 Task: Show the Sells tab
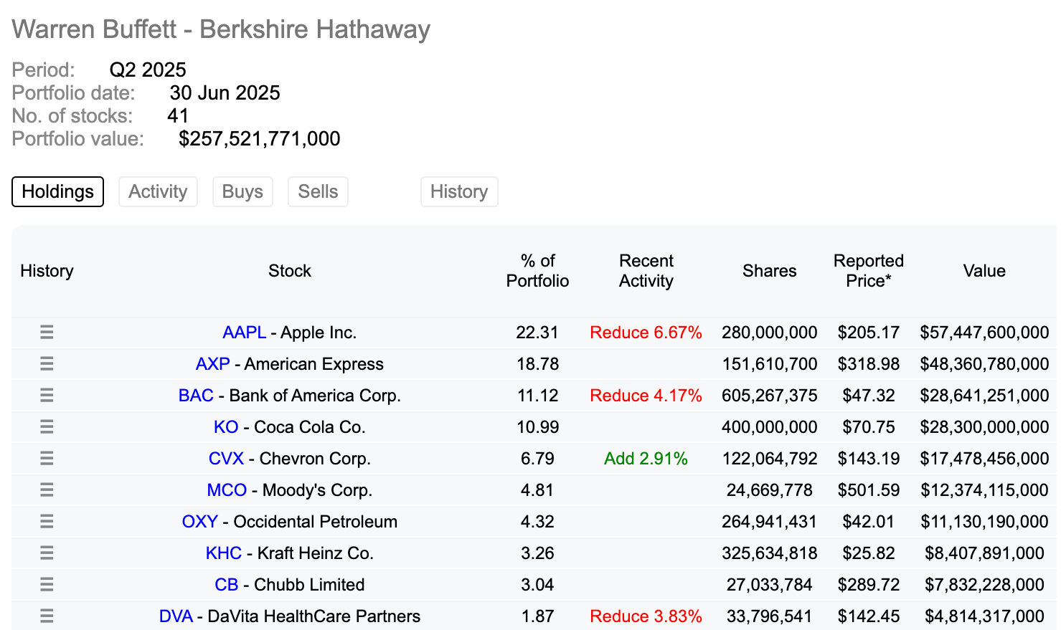[x=318, y=191]
